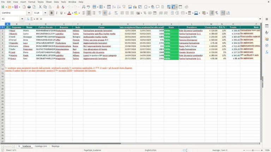Toggle Align Left button

pyautogui.click(x=84, y=13)
